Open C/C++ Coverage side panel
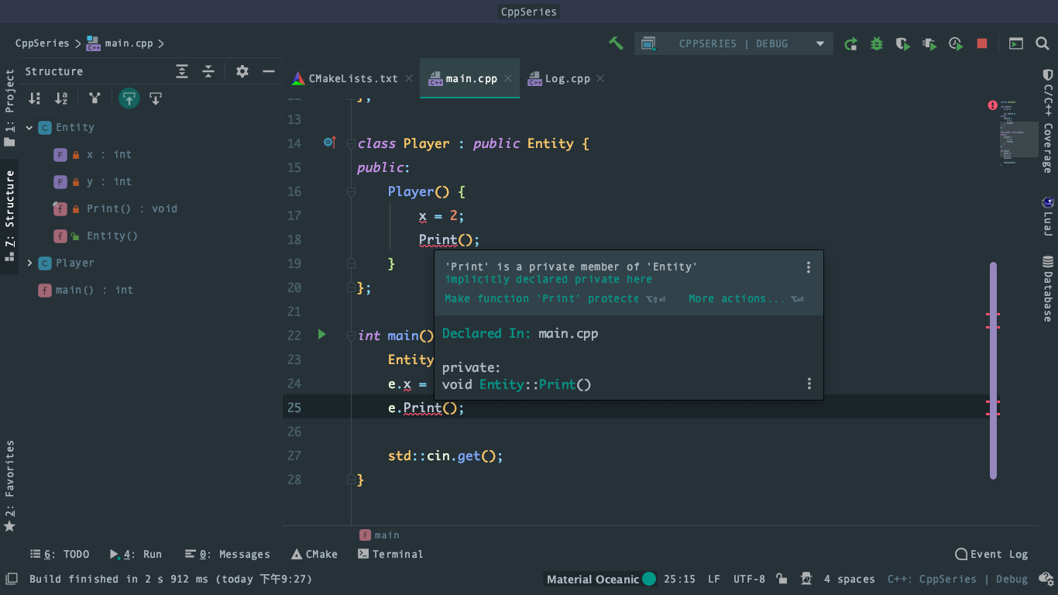This screenshot has width=1058, height=595. click(1047, 120)
